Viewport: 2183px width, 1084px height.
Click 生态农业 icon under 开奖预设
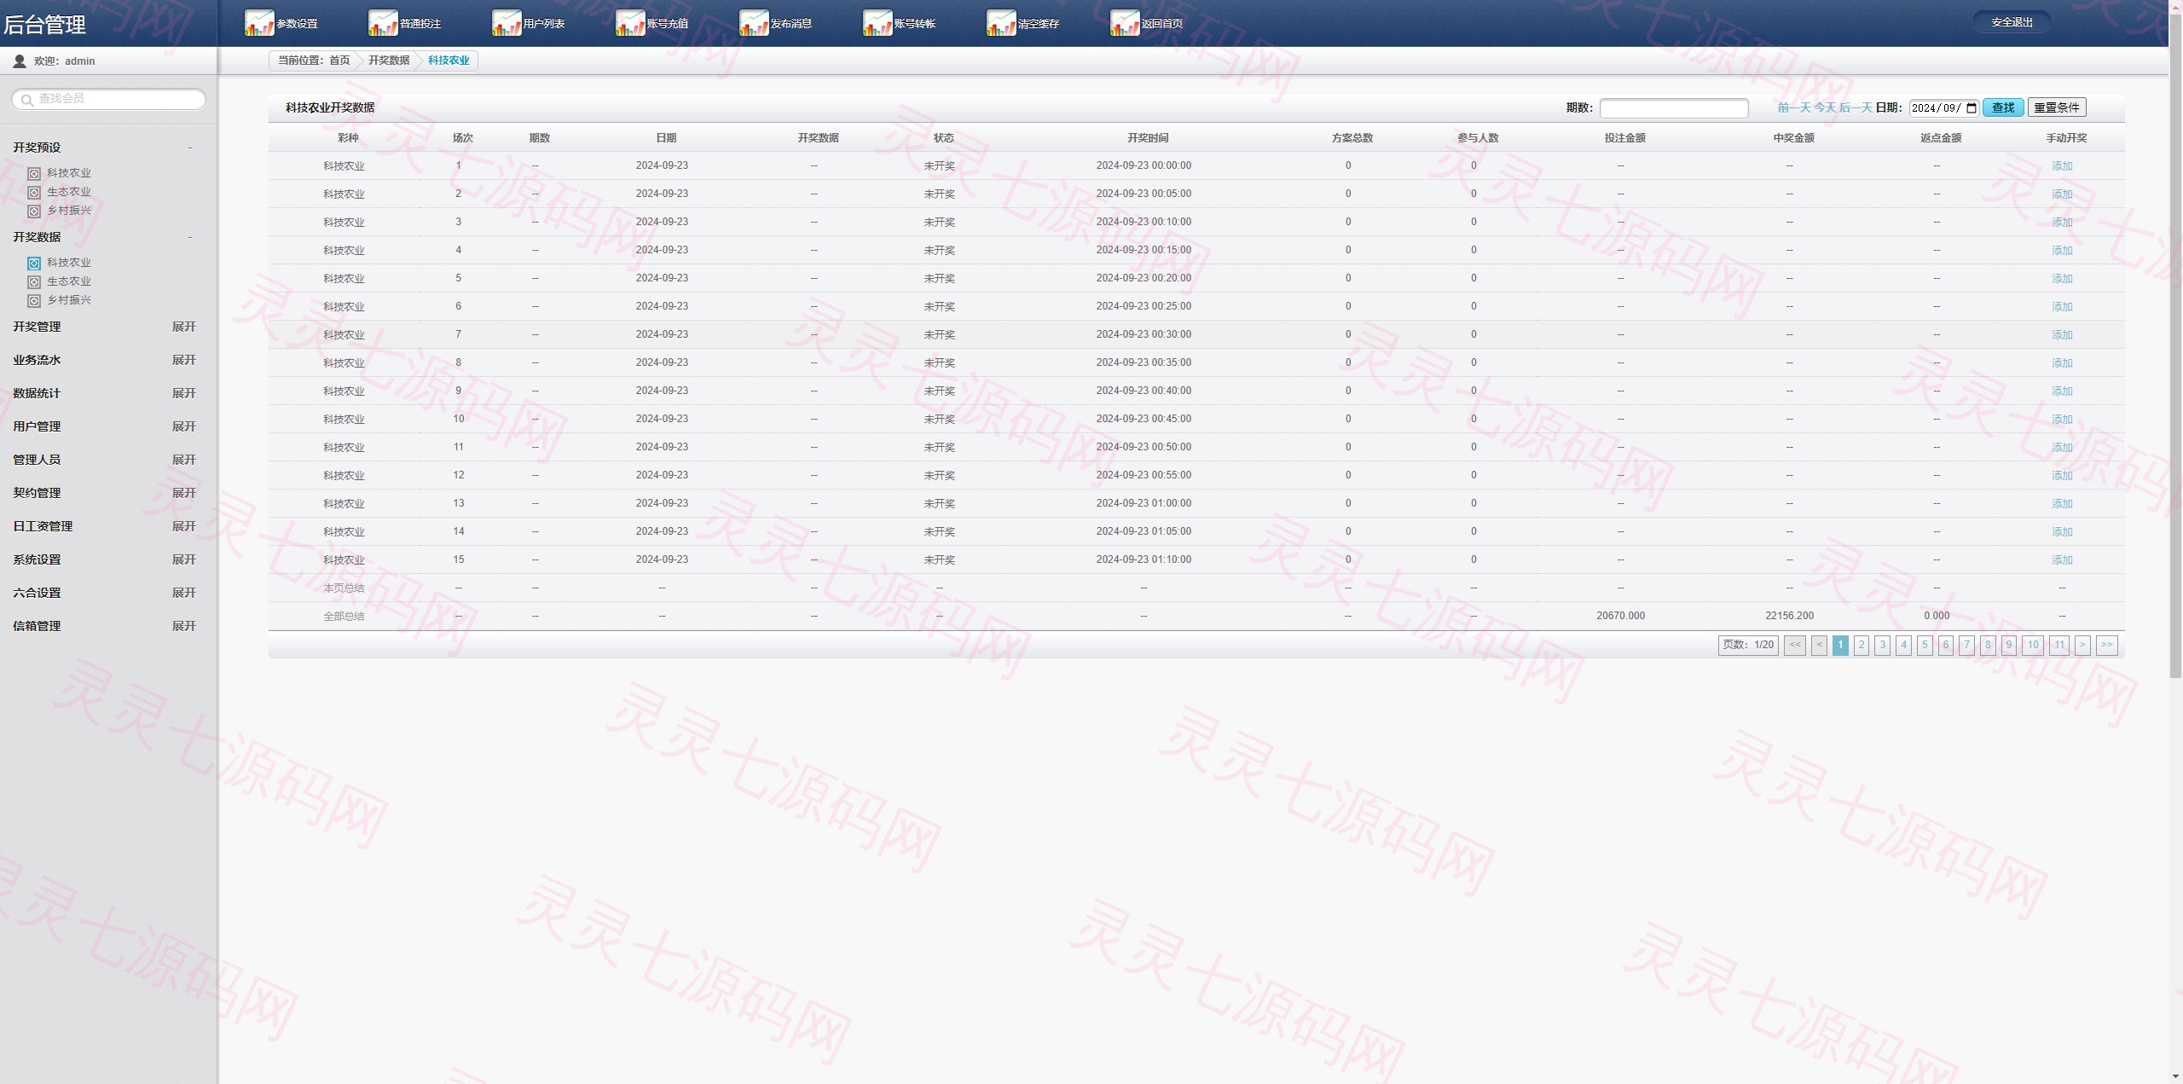pyautogui.click(x=34, y=193)
